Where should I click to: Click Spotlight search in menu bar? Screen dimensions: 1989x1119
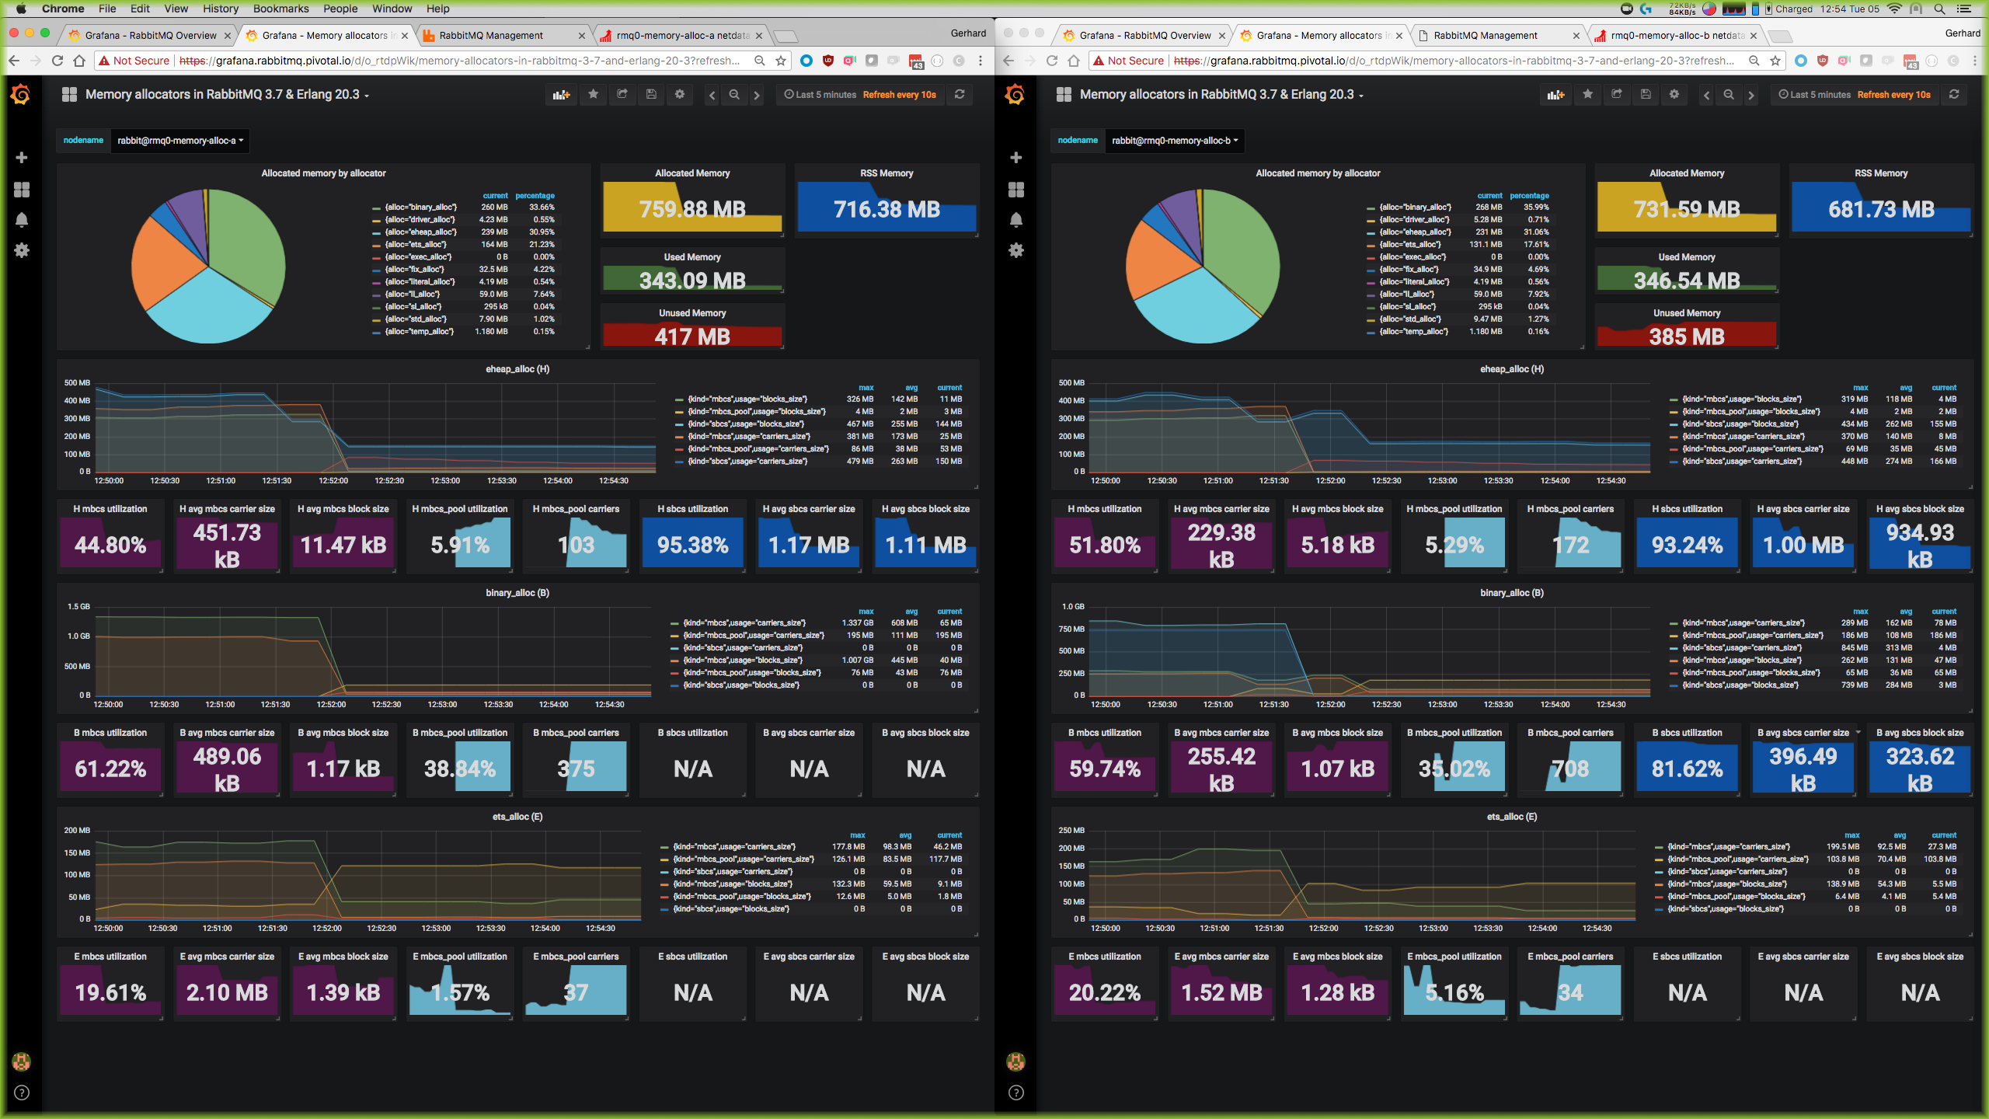(1940, 9)
